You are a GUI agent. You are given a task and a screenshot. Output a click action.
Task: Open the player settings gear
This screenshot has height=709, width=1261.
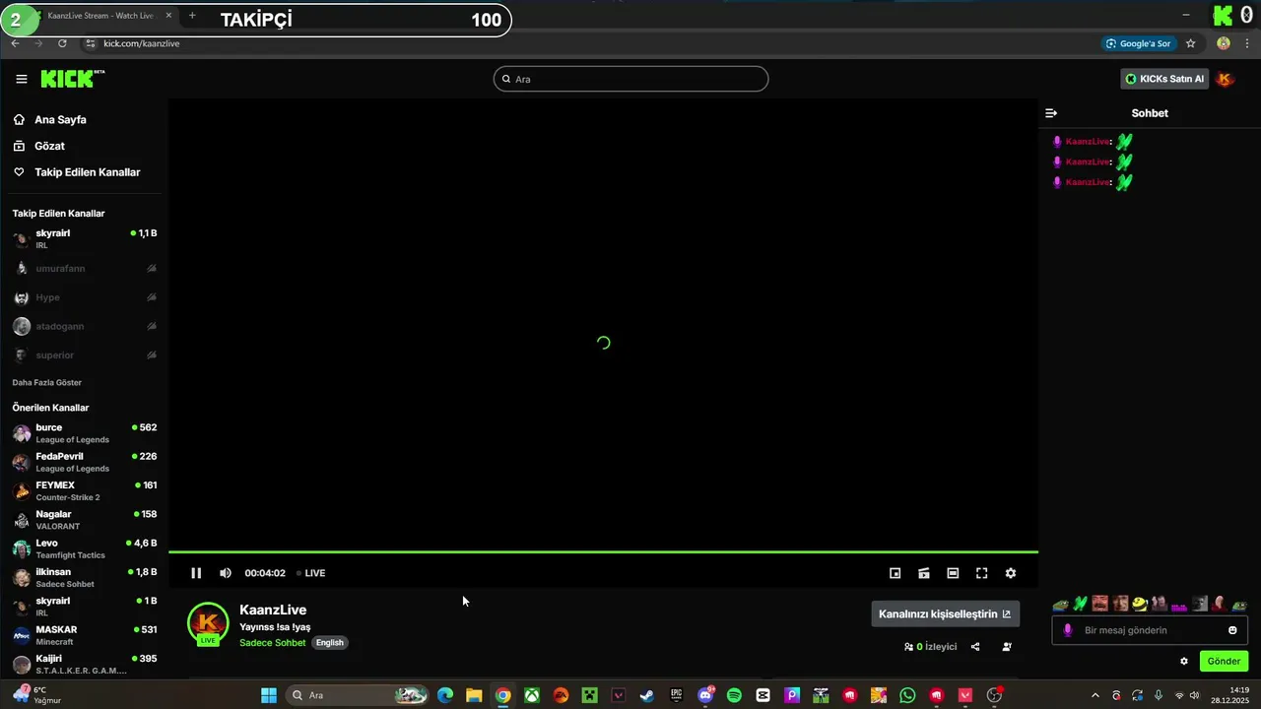(x=1011, y=573)
